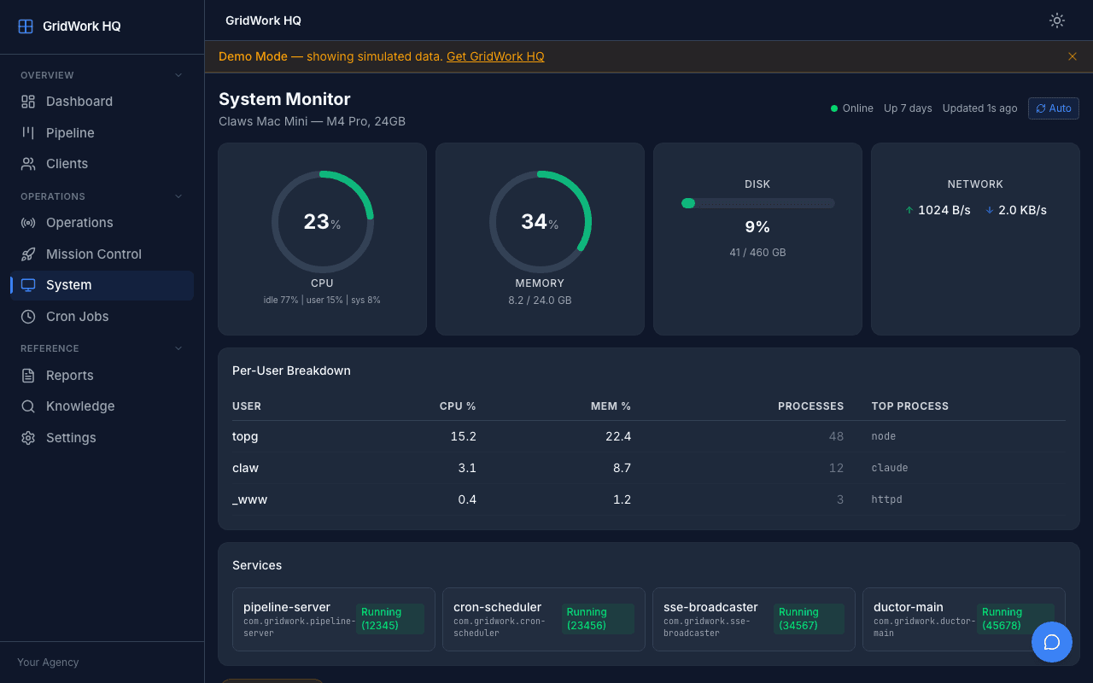Select the System monitor icon

click(x=26, y=284)
